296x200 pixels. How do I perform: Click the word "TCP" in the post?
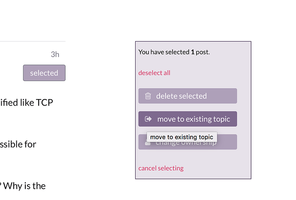[45, 103]
